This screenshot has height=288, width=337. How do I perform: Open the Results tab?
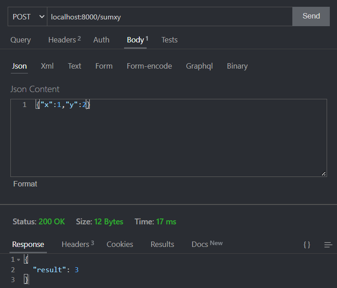162,244
